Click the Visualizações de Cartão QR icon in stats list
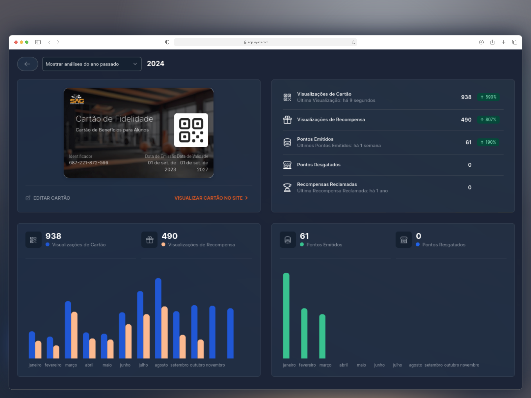The width and height of the screenshot is (531, 398). coord(287,97)
